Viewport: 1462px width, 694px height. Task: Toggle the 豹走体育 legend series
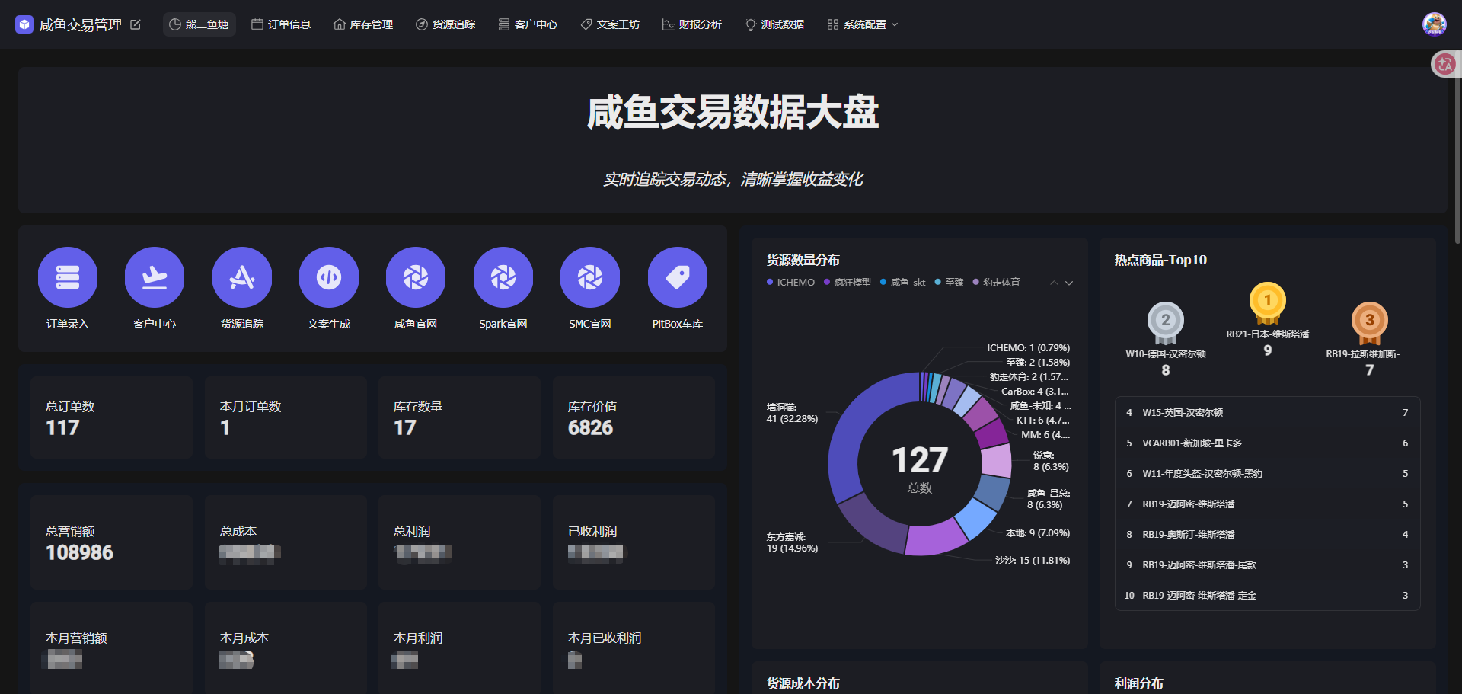click(997, 283)
